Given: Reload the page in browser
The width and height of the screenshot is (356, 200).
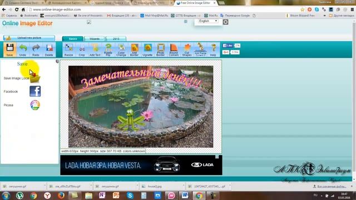Looking at the screenshot, I should [x=17, y=9].
